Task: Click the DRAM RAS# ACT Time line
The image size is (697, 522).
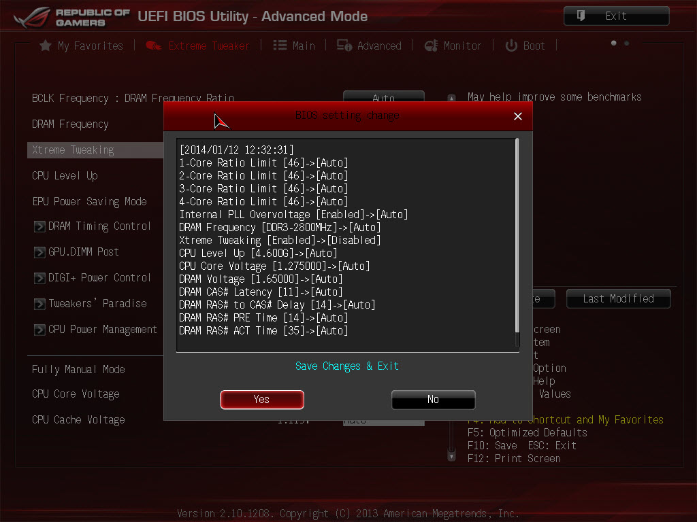Action: (x=263, y=330)
